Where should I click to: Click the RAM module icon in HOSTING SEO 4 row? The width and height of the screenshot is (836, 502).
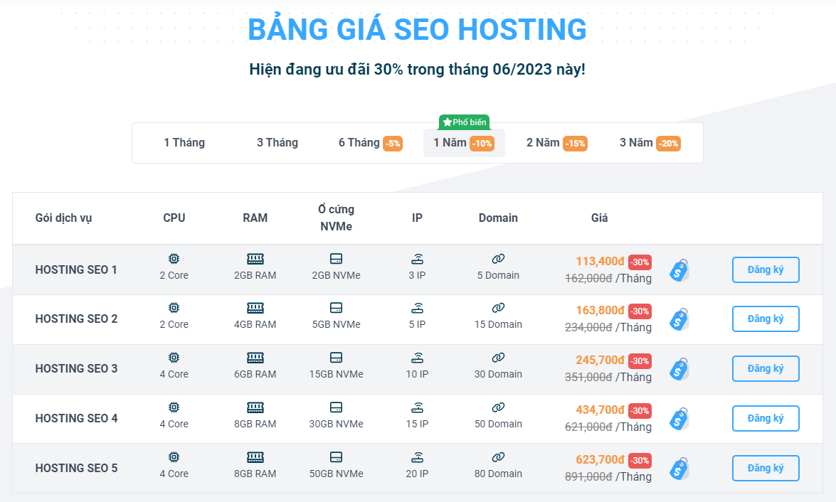point(255,407)
